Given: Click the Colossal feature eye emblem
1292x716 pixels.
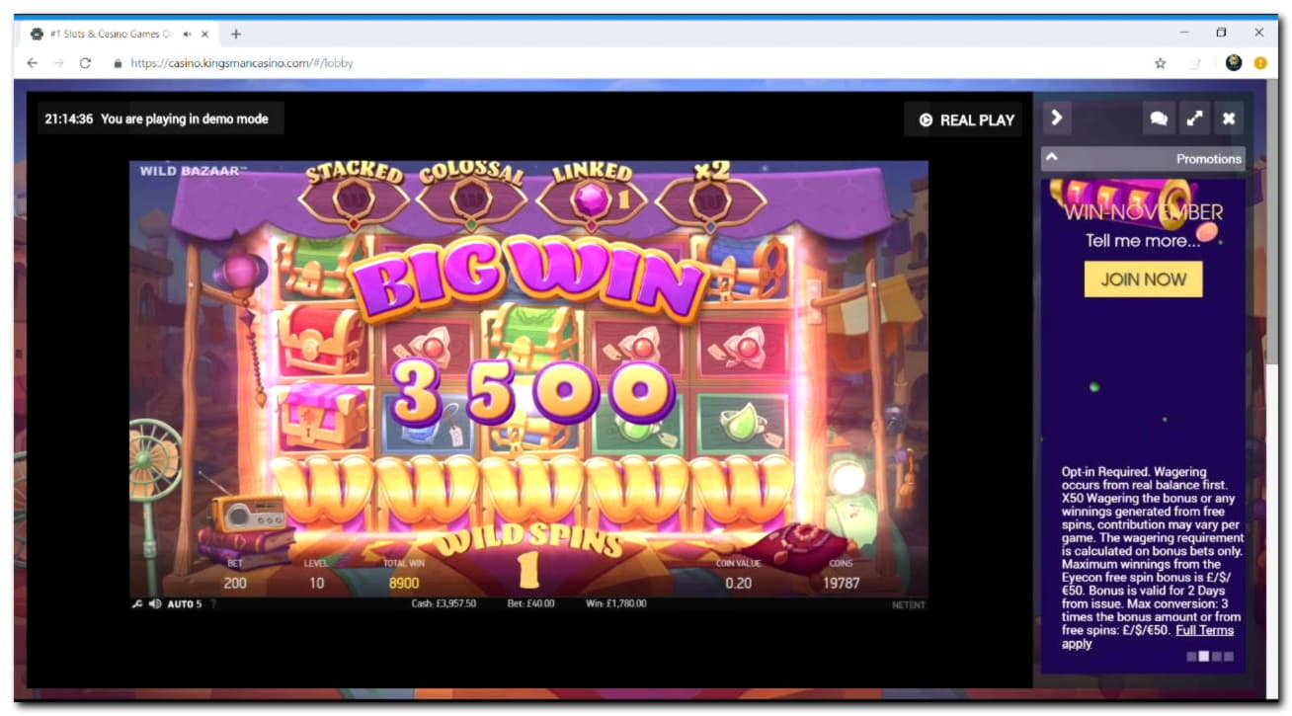Looking at the screenshot, I should [x=471, y=199].
